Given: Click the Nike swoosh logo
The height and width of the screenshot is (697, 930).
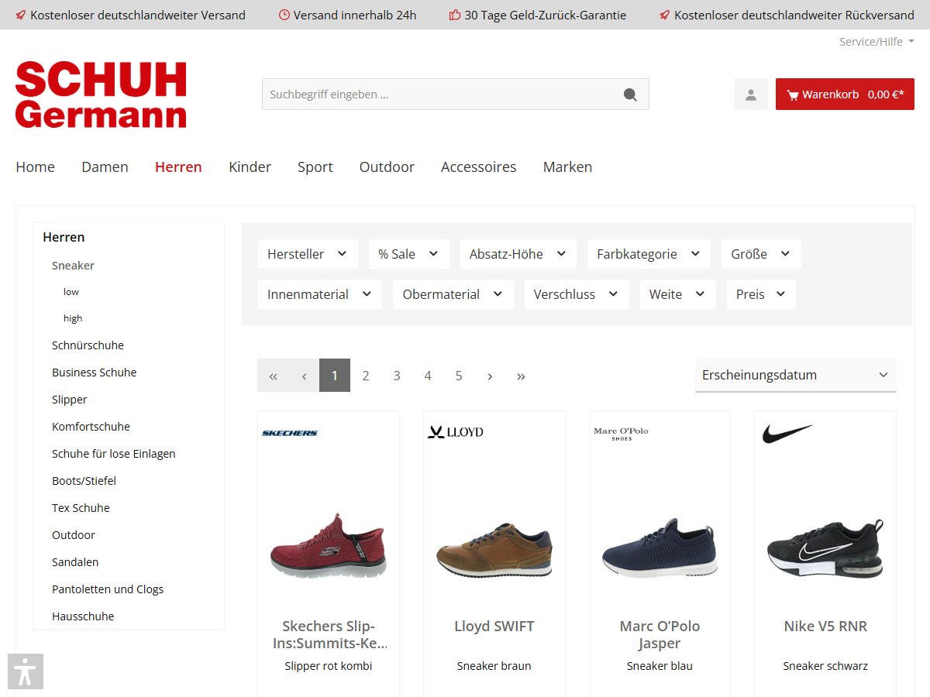Looking at the screenshot, I should pyautogui.click(x=787, y=434).
